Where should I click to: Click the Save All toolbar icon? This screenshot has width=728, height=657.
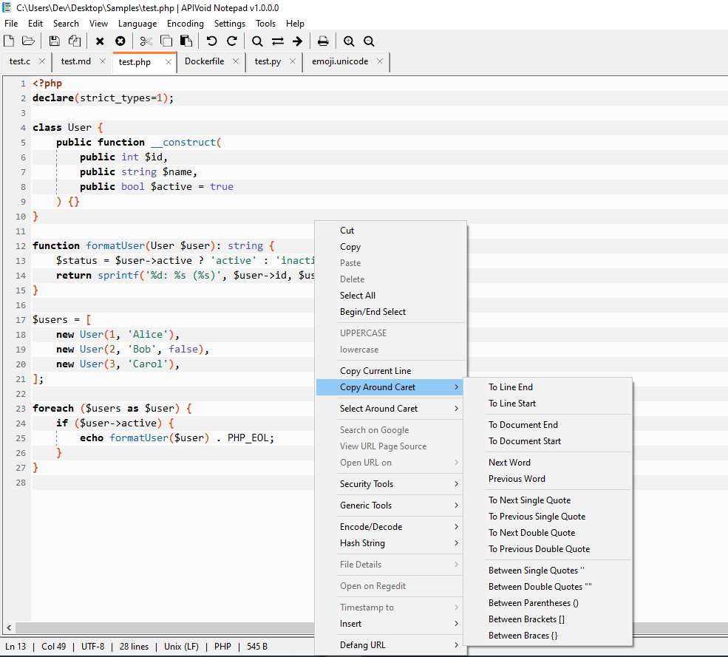click(x=75, y=41)
